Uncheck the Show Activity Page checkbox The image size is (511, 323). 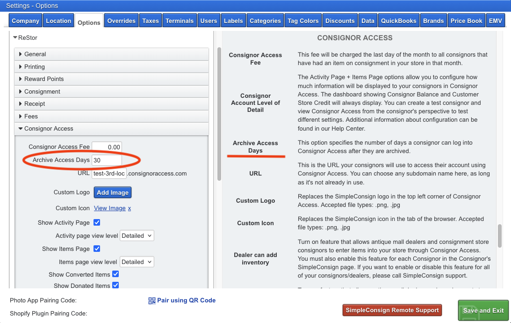click(x=97, y=222)
